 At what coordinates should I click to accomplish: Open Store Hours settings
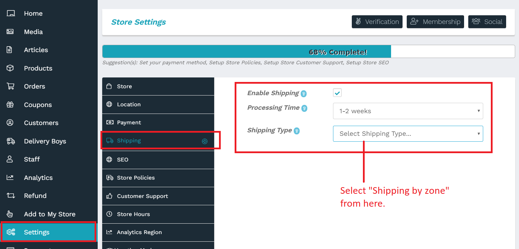[158, 214]
